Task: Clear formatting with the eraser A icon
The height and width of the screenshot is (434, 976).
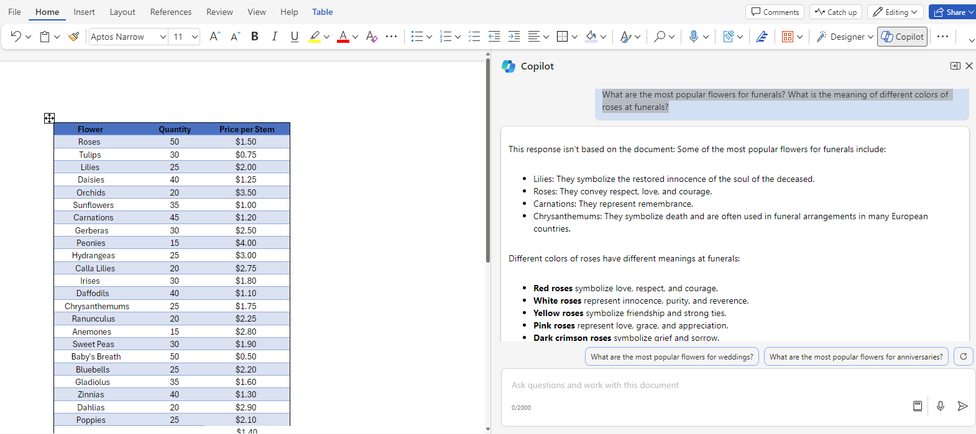Action: coord(372,37)
